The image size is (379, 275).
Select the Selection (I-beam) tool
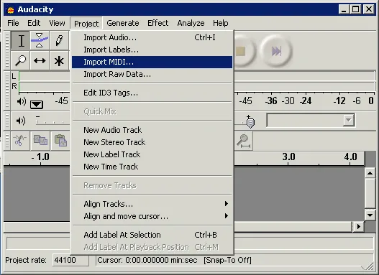(x=21, y=40)
